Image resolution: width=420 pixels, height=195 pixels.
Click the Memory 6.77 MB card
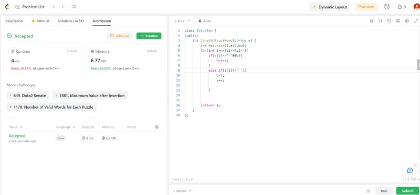point(124,59)
